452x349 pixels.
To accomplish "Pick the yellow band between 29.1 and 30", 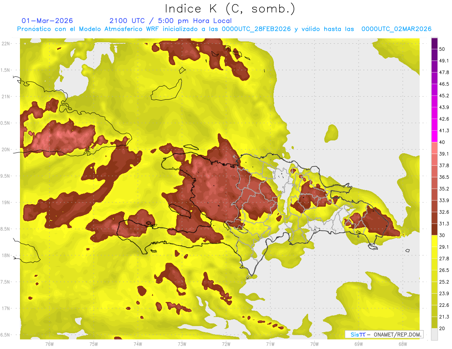I will [434, 241].
